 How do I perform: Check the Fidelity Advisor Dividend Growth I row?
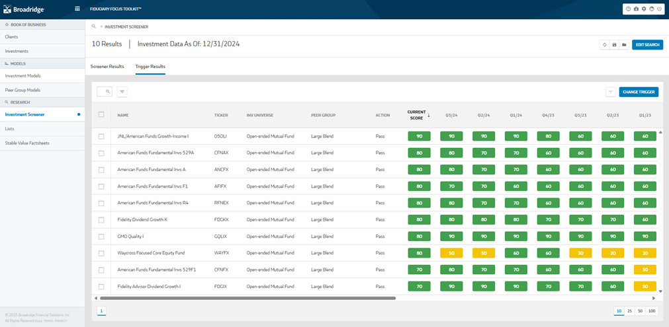101,287
